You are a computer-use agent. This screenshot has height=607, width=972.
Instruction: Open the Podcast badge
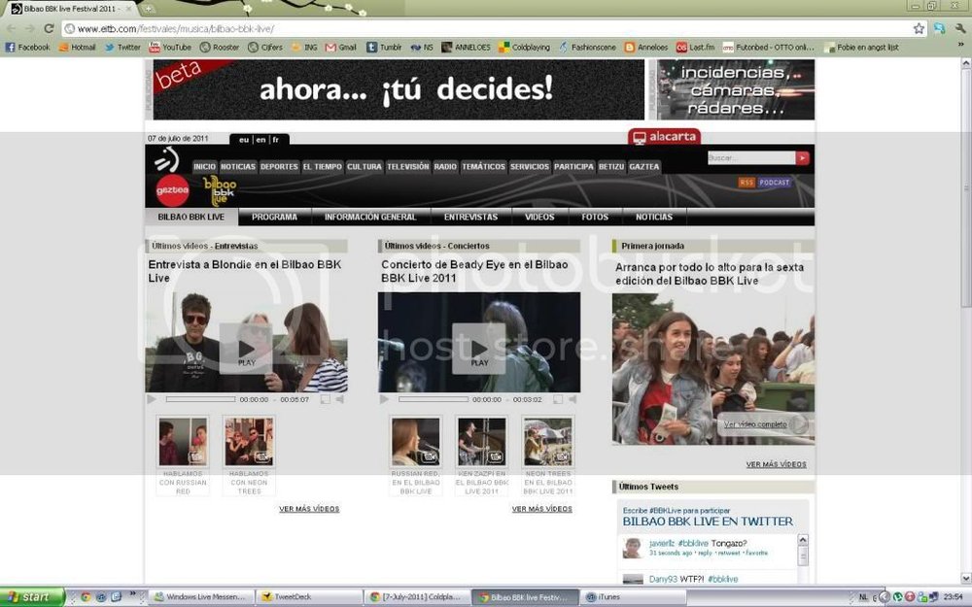pyautogui.click(x=775, y=183)
